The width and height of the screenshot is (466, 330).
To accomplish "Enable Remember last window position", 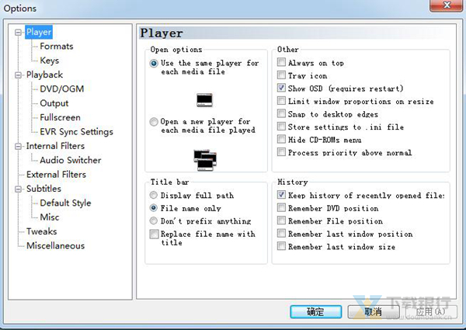I will pos(281,233).
